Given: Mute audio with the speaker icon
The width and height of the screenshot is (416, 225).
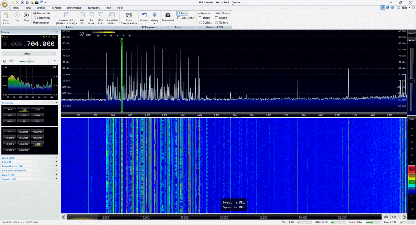Looking at the screenshot, I should 11,61.
